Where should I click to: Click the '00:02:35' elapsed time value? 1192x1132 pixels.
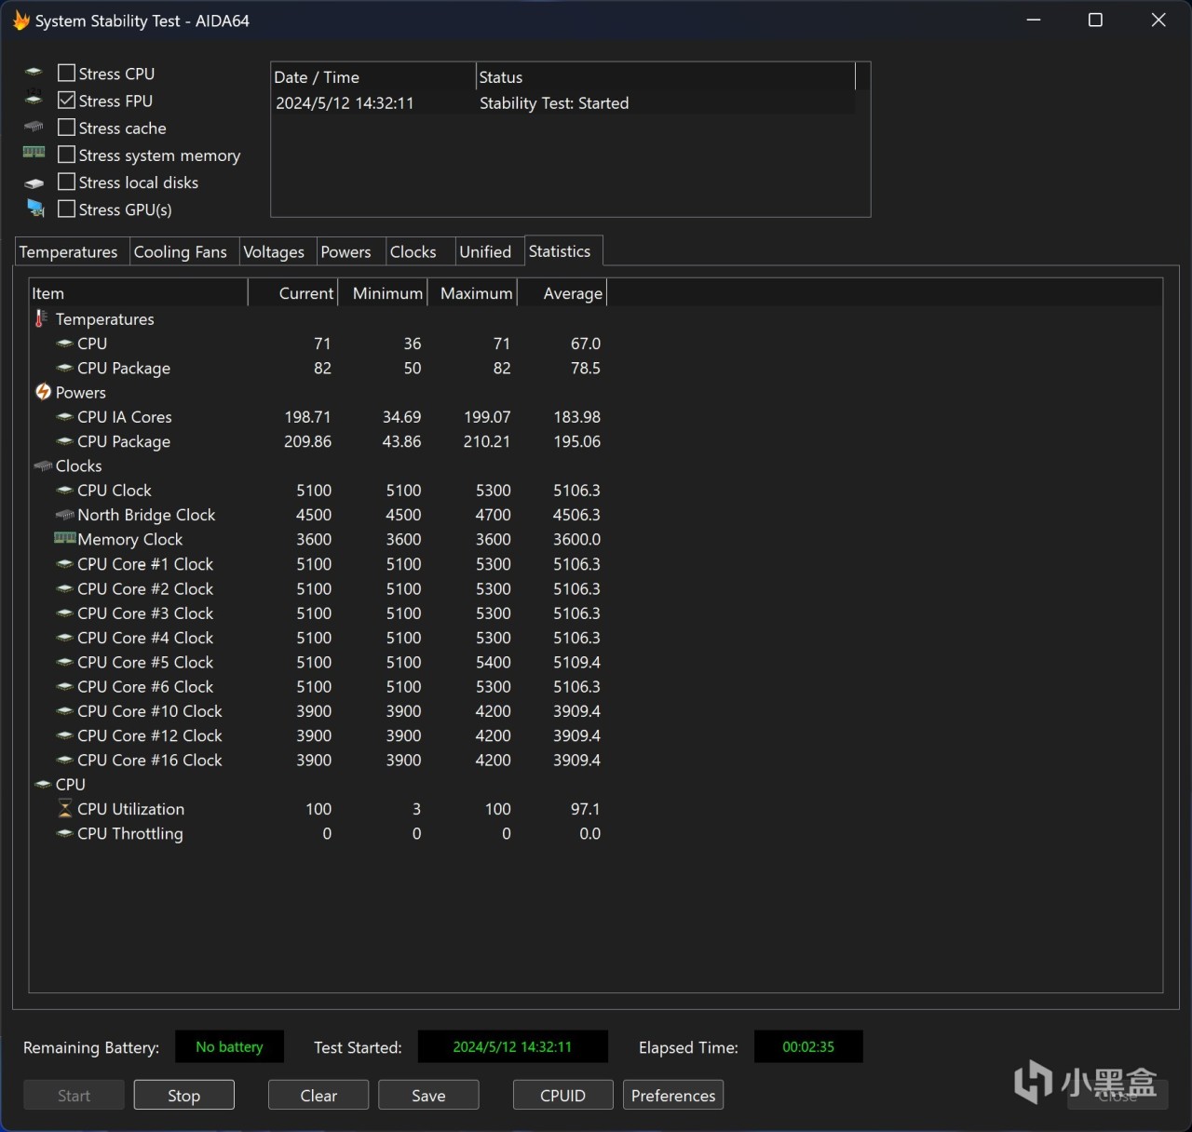(x=808, y=1046)
